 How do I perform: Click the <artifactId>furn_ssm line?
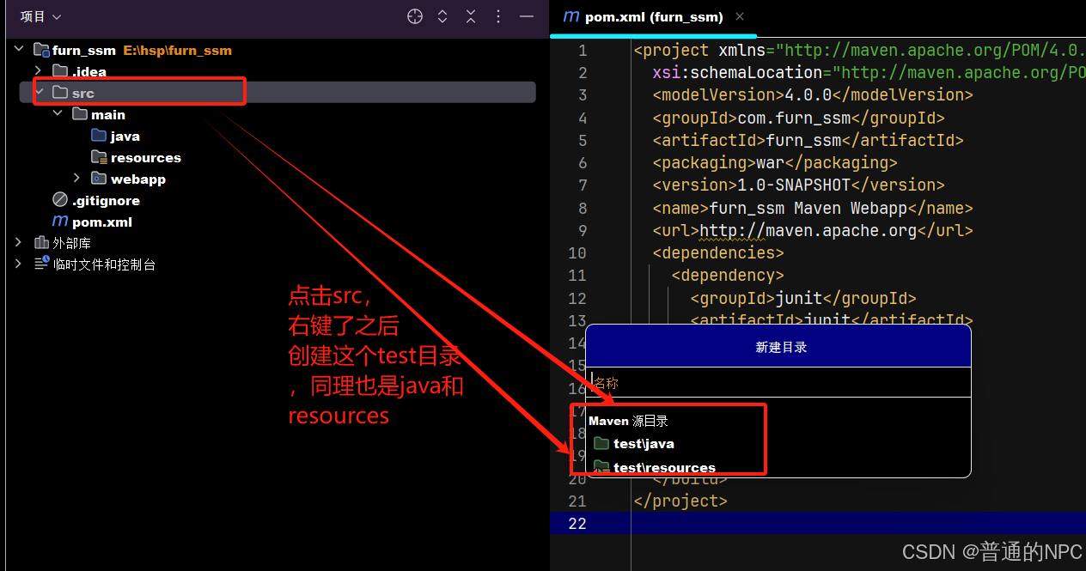tap(808, 140)
